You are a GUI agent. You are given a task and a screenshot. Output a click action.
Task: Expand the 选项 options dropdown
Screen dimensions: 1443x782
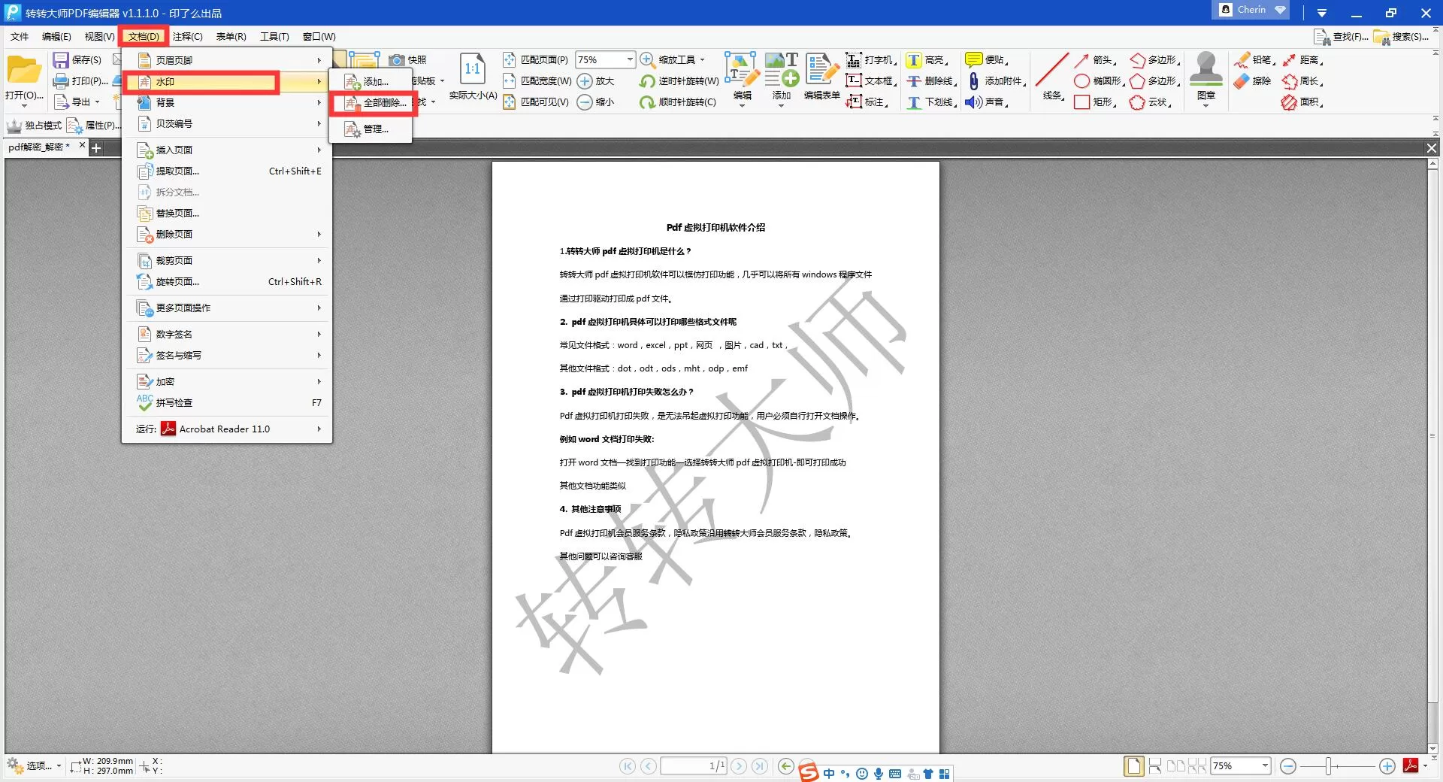pos(59,766)
